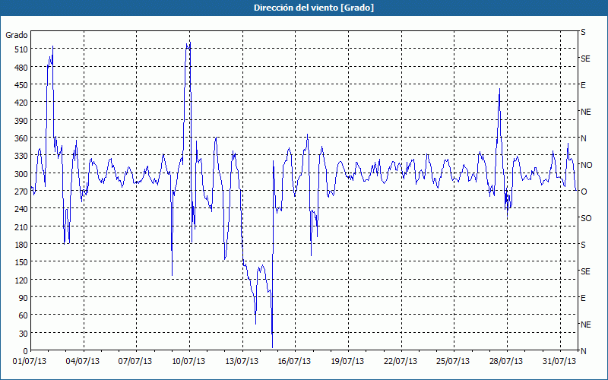This screenshot has width=608, height=380.
Task: Select the 0 value at the axis base
Action: (x=26, y=351)
